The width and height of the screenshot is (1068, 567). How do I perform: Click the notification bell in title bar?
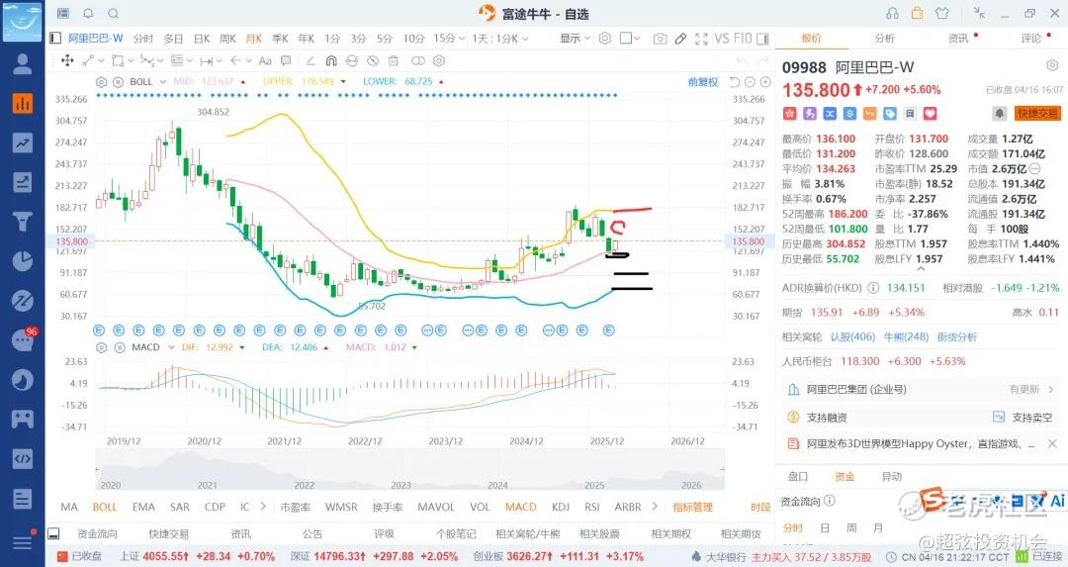[88, 14]
